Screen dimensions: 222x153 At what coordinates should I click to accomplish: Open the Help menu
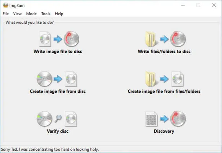[x=59, y=14]
